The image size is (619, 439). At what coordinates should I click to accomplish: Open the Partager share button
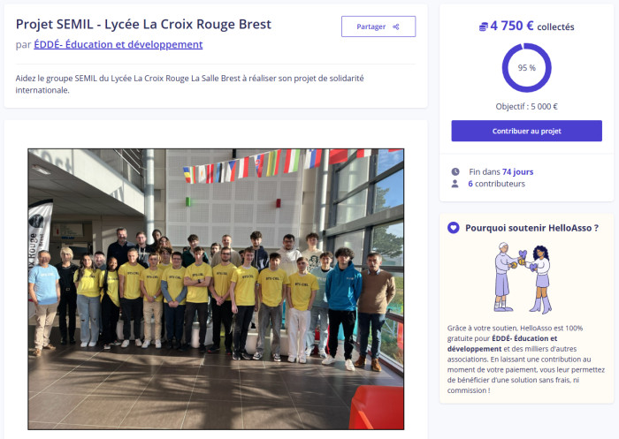click(378, 26)
